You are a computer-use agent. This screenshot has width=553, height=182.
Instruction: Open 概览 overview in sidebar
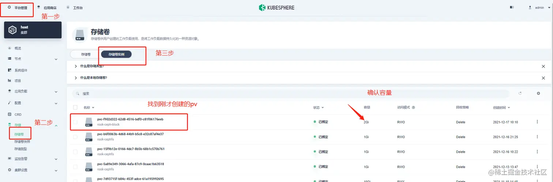pos(18,48)
